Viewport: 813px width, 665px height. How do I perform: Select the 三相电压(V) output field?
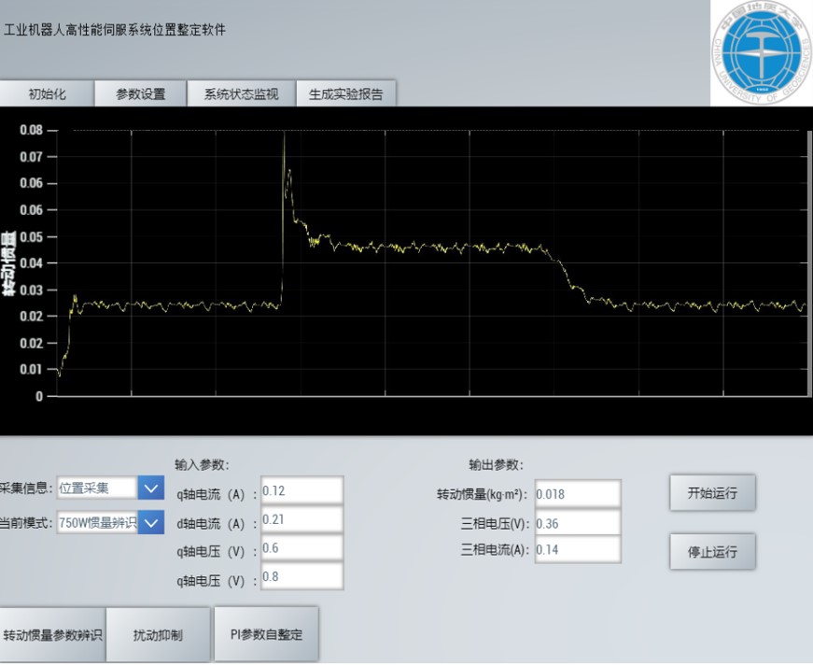click(577, 523)
